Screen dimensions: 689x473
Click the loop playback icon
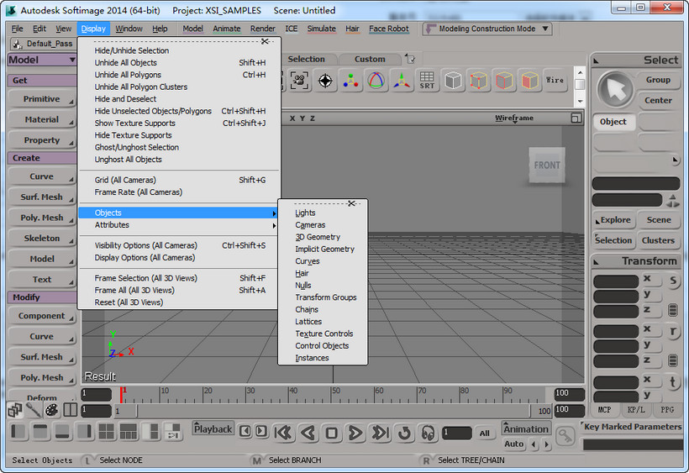404,433
